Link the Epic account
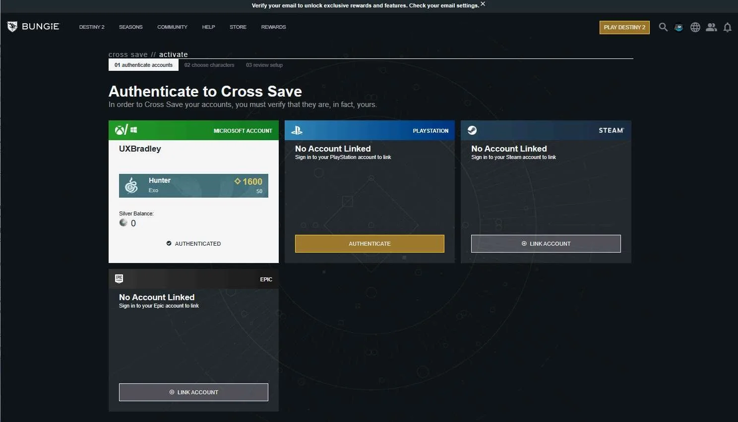This screenshot has height=422, width=738. (193, 392)
